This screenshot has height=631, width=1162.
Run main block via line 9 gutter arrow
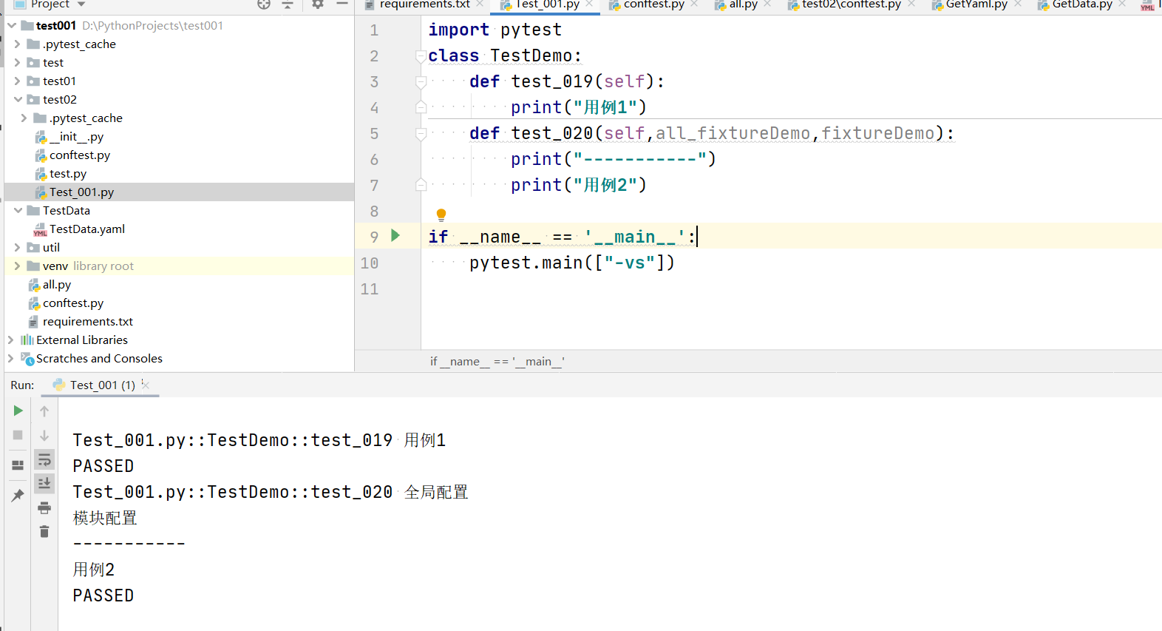[395, 235]
